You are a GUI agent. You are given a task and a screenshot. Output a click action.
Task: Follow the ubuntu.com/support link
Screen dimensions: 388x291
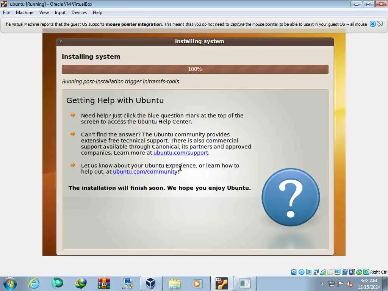click(x=181, y=153)
